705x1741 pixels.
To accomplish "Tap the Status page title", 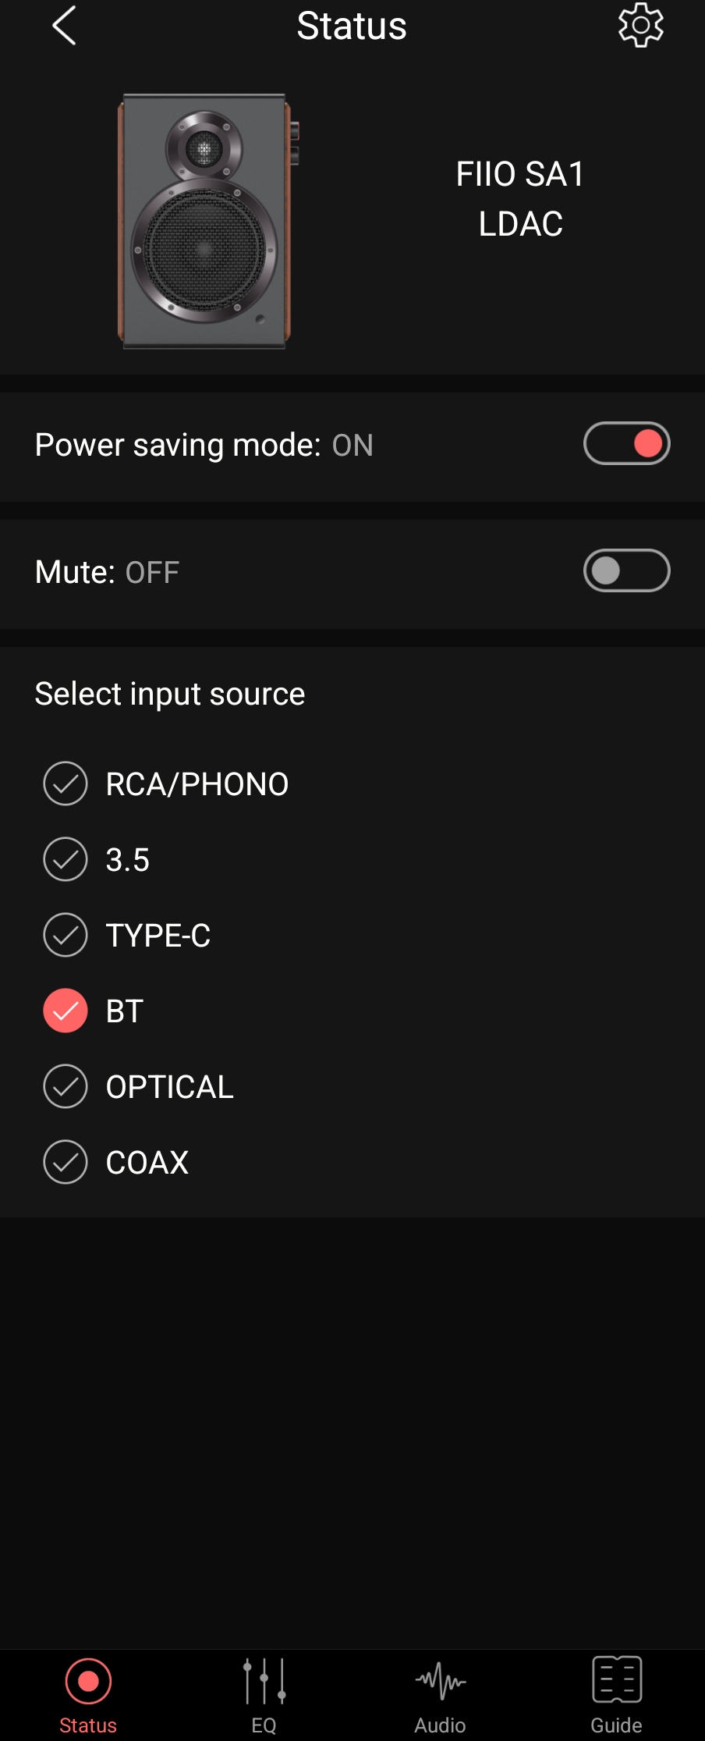I will coord(352,26).
